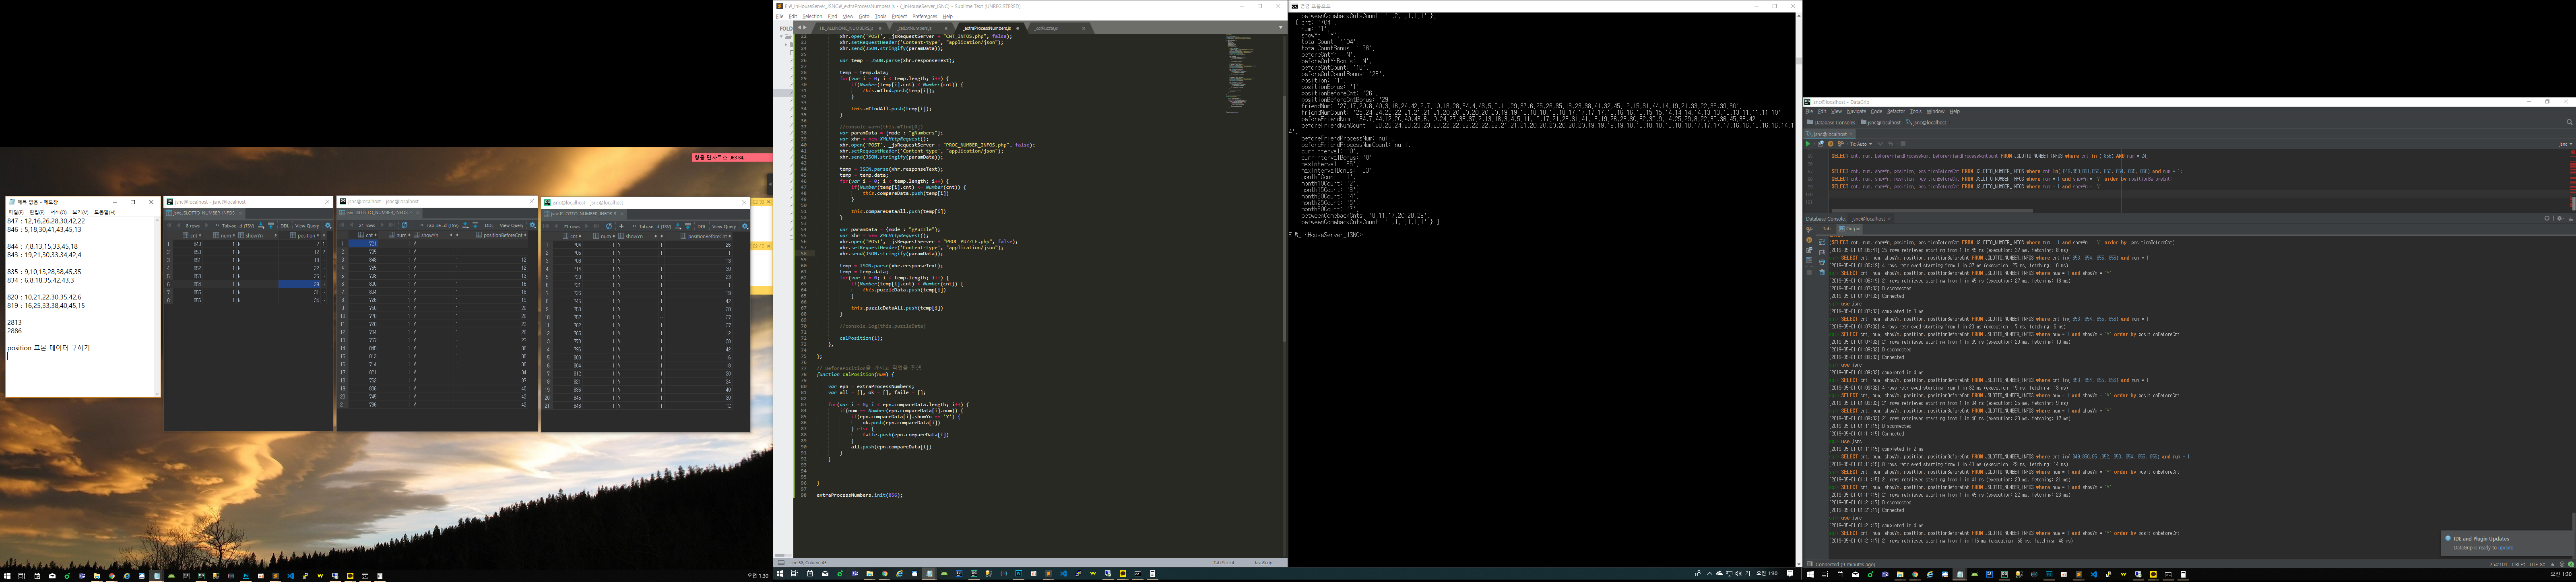The width and height of the screenshot is (2576, 582).
Task: Click reload page icon in JSLOTTO_NUMBER_INFOS 2 window
Action: [404, 225]
